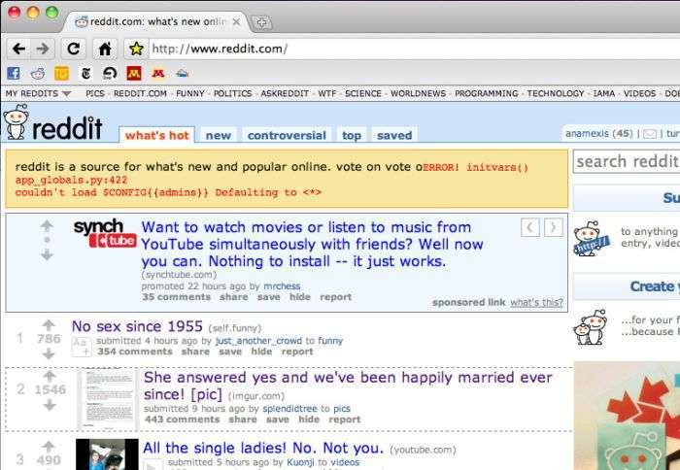
Task: Open the IAMA subreddit in the top bar
Action: pos(603,93)
